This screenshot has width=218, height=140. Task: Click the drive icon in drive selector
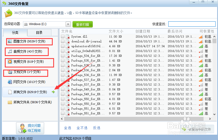(x=26, y=24)
